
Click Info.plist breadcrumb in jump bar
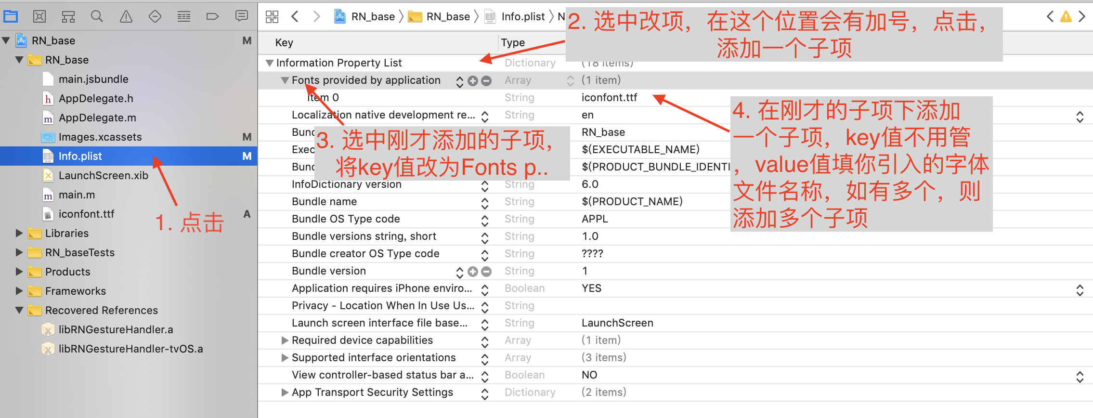[x=515, y=17]
